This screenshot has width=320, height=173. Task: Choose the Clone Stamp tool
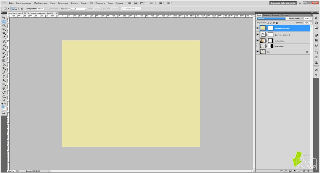tap(4, 49)
